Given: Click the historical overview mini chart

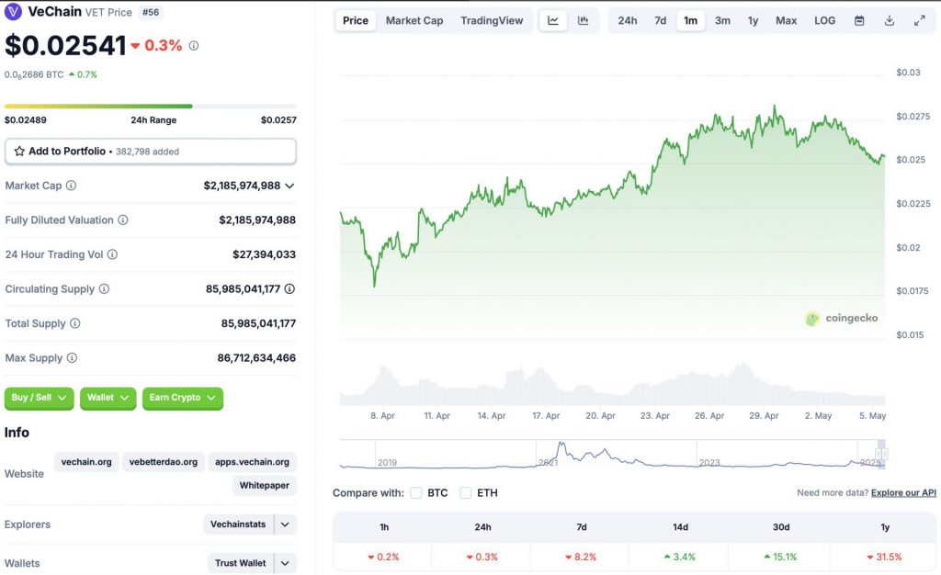Looking at the screenshot, I should point(612,454).
